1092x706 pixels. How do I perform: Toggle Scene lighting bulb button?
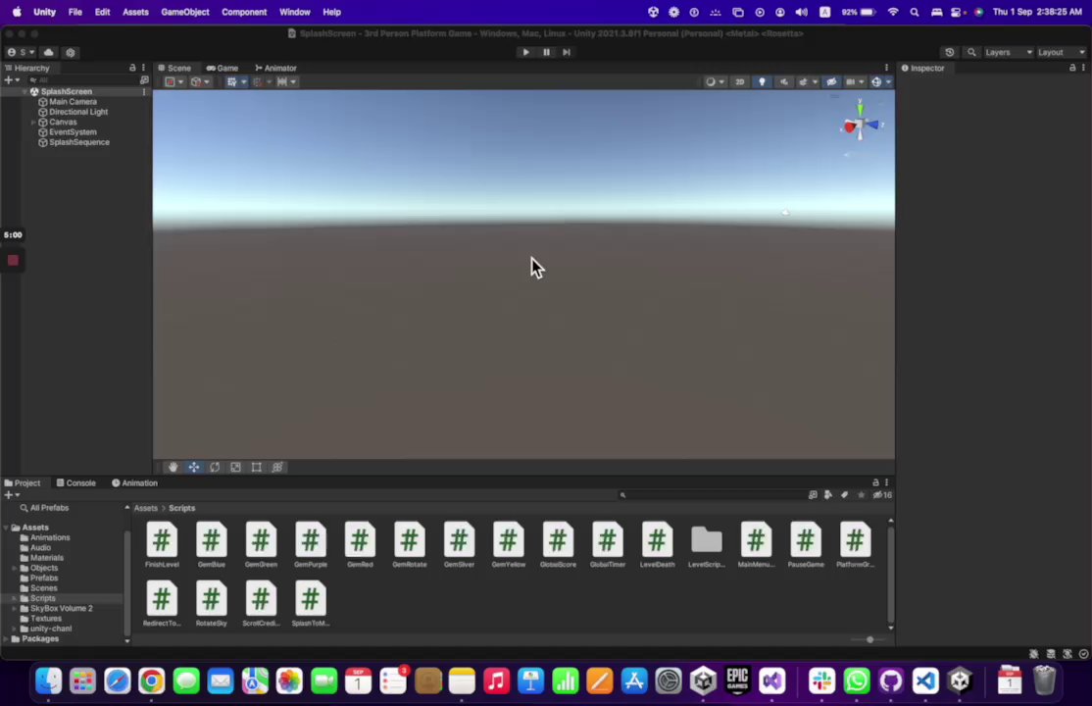tap(762, 81)
